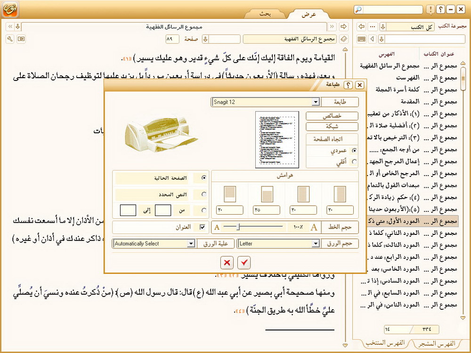
Task: Click the Noor application logo
Action: [x=10, y=9]
